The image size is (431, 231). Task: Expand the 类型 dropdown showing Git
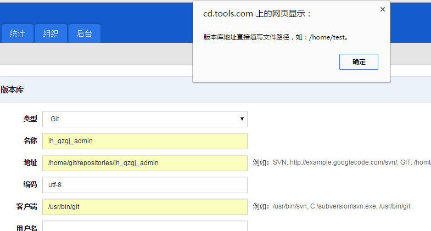pyautogui.click(x=145, y=119)
